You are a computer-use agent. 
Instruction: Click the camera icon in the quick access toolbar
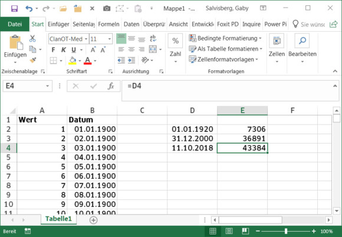pyautogui.click(x=107, y=8)
